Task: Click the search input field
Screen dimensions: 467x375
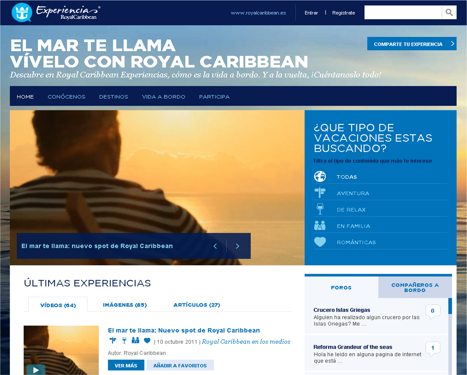Action: pyautogui.click(x=403, y=12)
